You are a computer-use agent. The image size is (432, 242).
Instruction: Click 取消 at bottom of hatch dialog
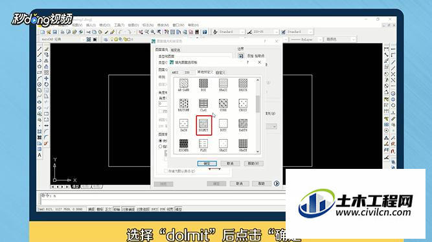(240, 184)
